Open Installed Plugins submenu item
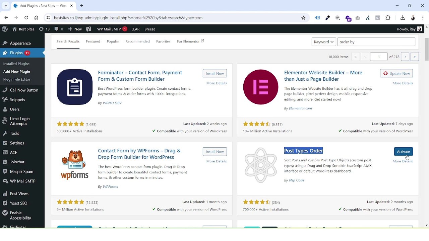 [x=16, y=64]
